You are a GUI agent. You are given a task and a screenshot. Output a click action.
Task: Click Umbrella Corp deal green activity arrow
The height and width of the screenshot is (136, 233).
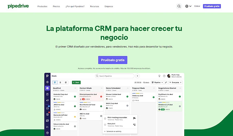tap(75, 97)
